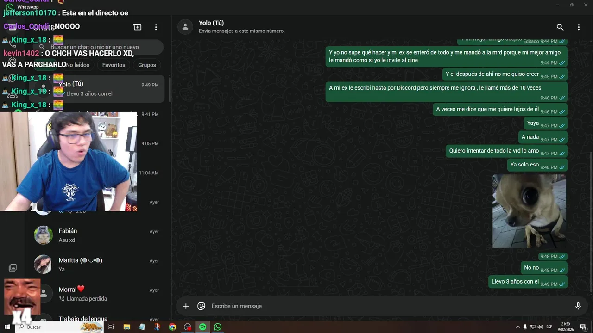Open the taskbar clock showing 21:50
The width and height of the screenshot is (593, 333).
[566, 327]
